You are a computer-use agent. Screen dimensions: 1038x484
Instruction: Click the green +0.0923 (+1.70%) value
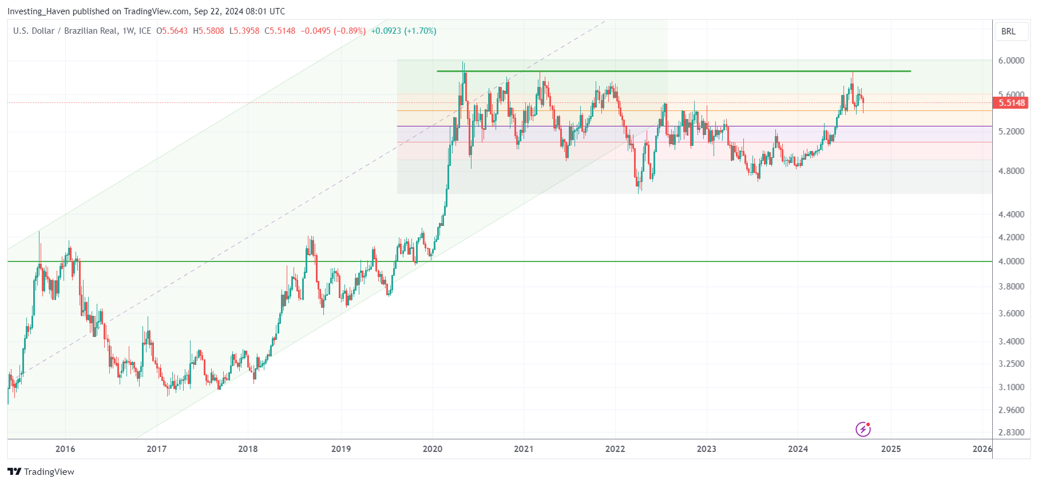tap(403, 31)
